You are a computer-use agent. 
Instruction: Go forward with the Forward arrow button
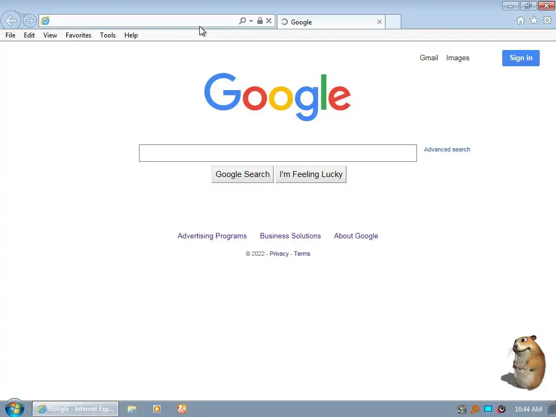pos(30,21)
